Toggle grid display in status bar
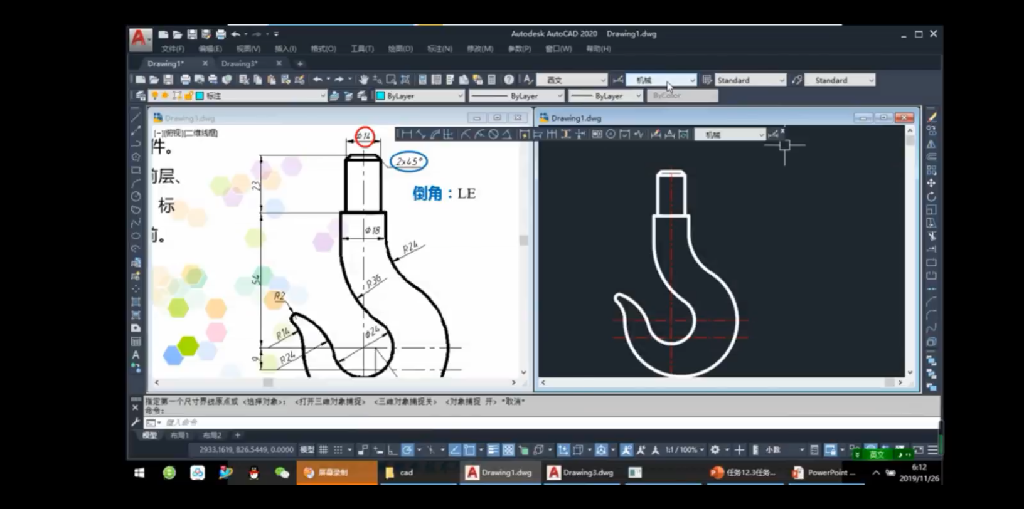Viewport: 1024px width, 509px height. (324, 450)
